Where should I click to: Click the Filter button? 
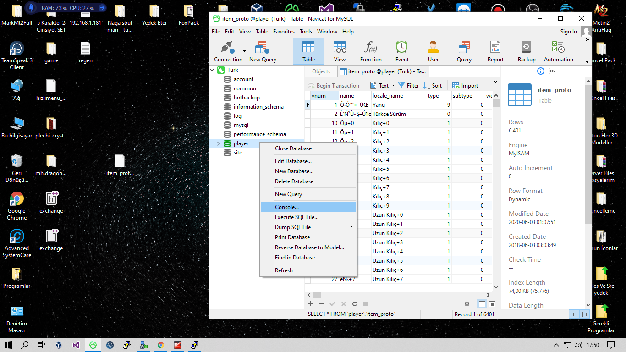[408, 86]
